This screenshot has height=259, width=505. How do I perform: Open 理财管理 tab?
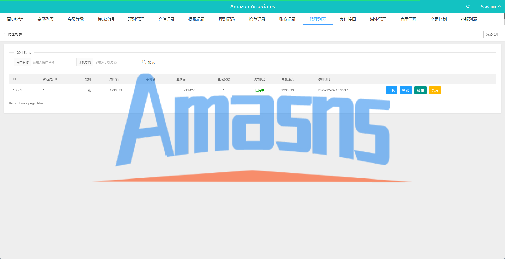pos(136,19)
